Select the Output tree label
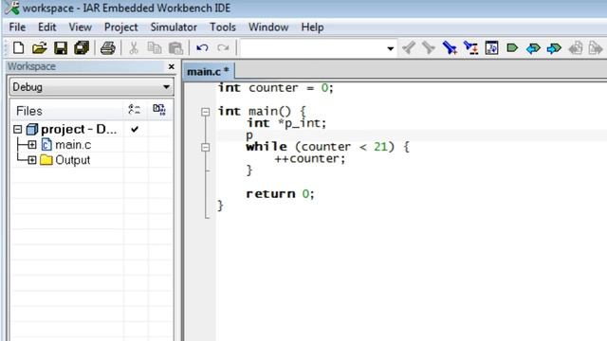The height and width of the screenshot is (341, 607). click(72, 160)
